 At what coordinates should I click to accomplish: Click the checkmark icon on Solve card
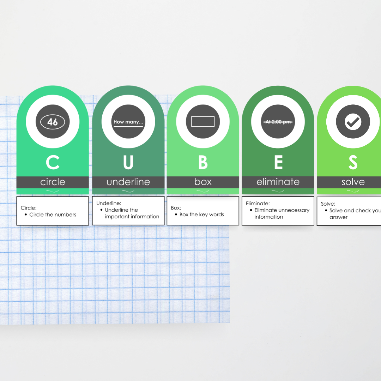coord(353,122)
